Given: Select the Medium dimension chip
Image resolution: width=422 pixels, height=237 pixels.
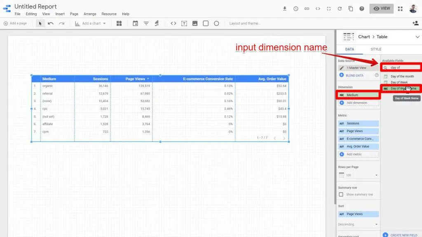Looking at the screenshot, I should pyautogui.click(x=359, y=94).
